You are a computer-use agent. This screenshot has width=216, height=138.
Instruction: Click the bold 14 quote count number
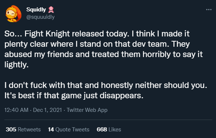tap(51, 130)
